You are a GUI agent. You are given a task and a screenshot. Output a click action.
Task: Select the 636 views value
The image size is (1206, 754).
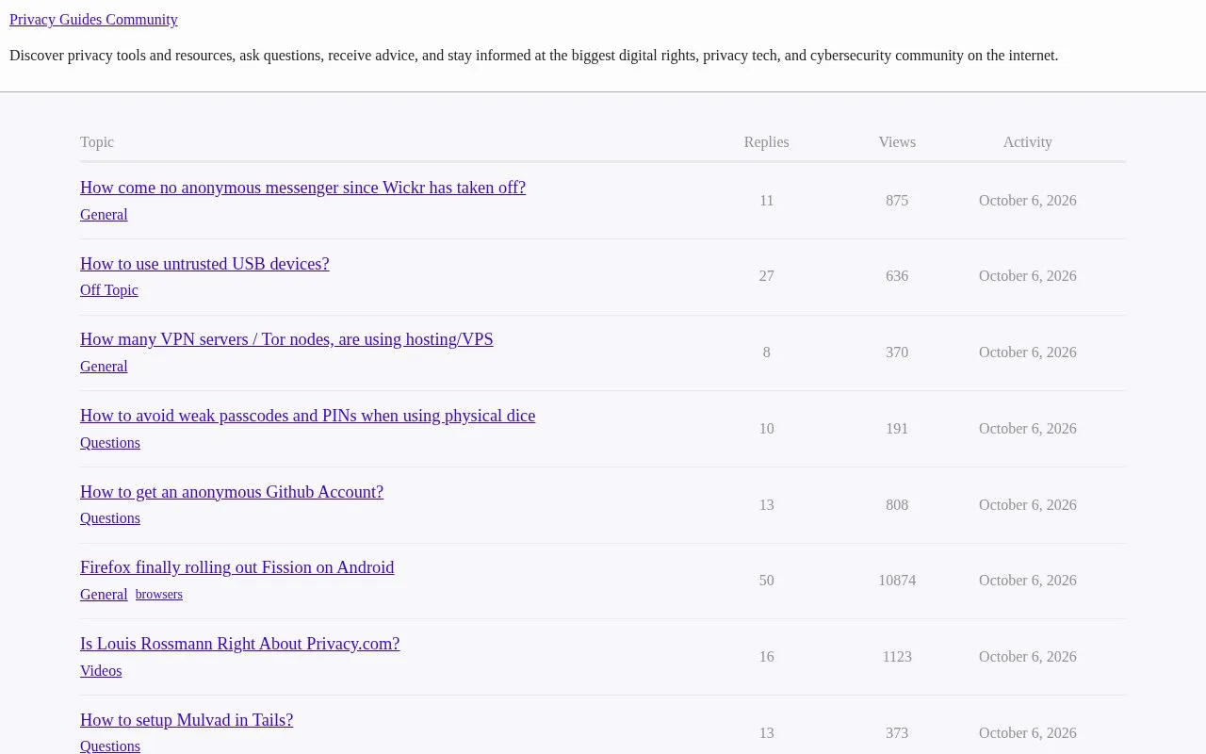click(x=897, y=276)
